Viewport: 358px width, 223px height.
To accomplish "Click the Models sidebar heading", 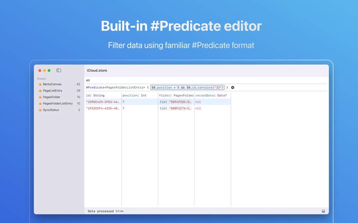I will coord(41,79).
